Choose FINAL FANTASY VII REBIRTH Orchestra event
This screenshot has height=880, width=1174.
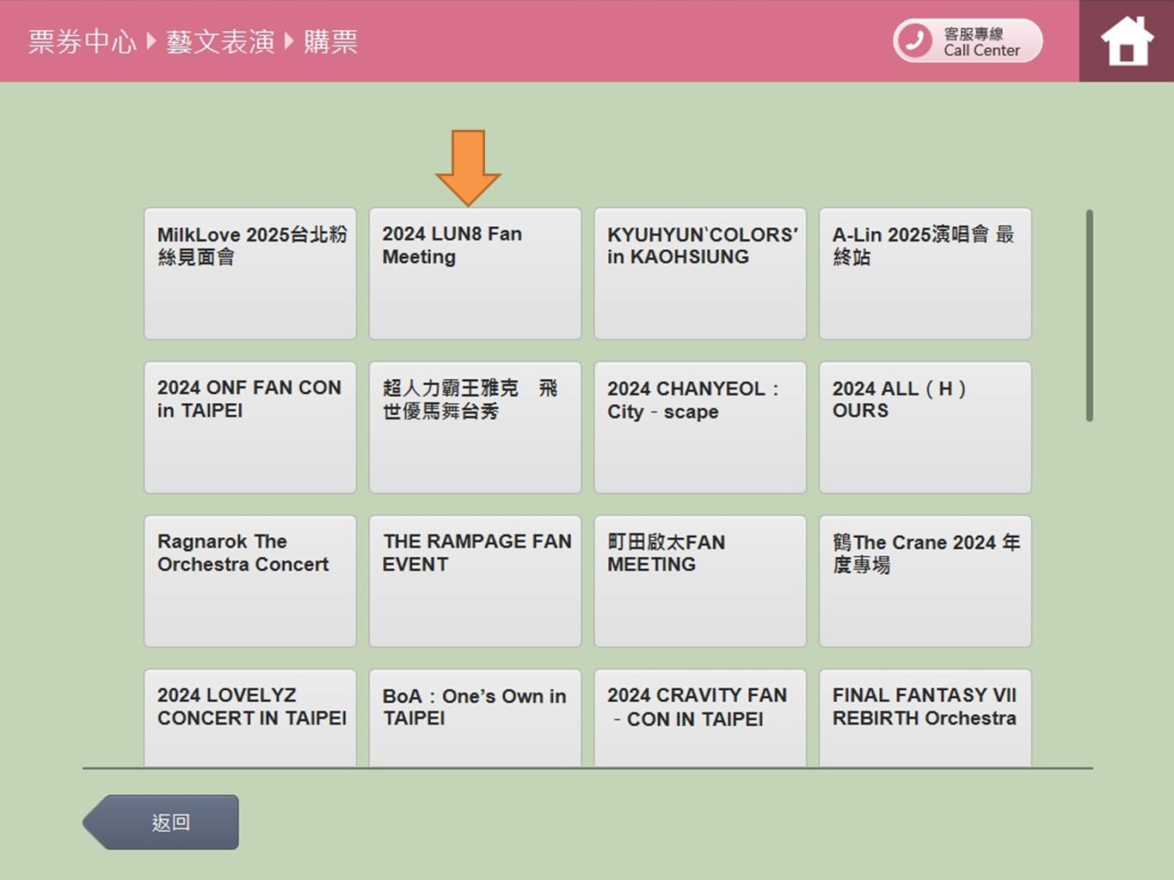pos(925,718)
